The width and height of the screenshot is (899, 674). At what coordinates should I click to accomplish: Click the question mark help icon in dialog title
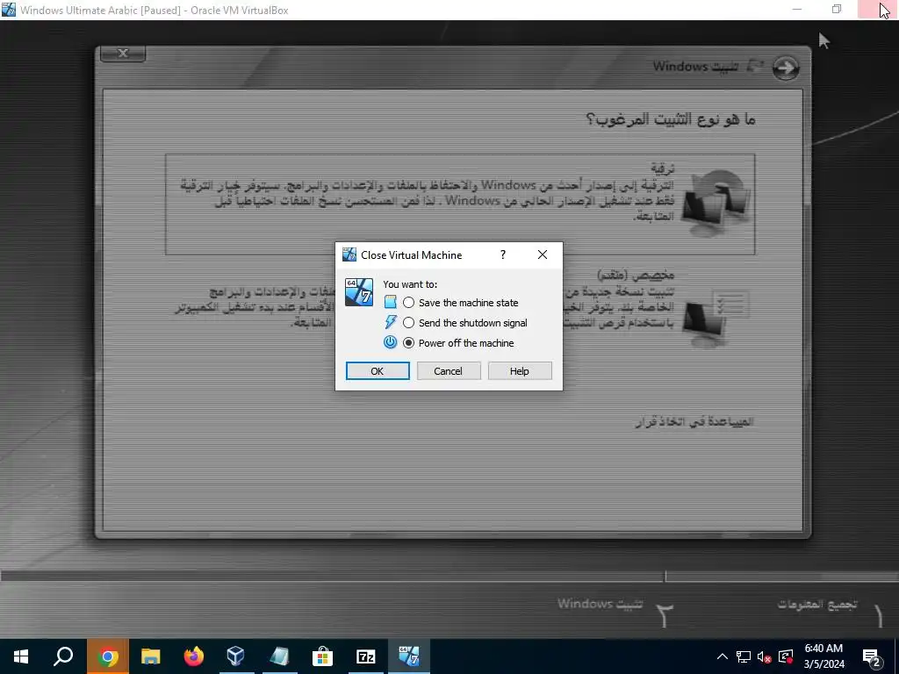pos(503,255)
